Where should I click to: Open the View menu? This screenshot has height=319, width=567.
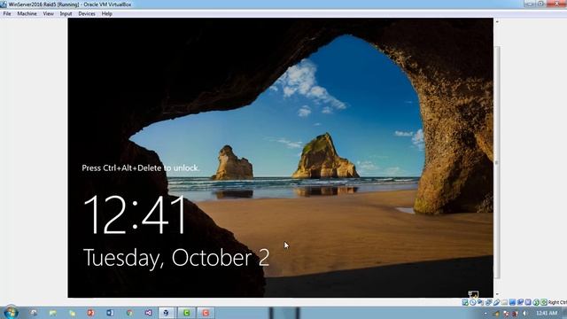(48, 14)
